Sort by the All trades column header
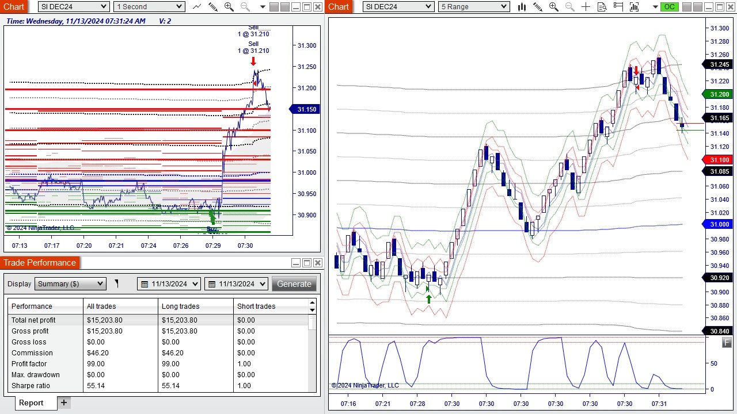The image size is (737, 414). point(120,306)
